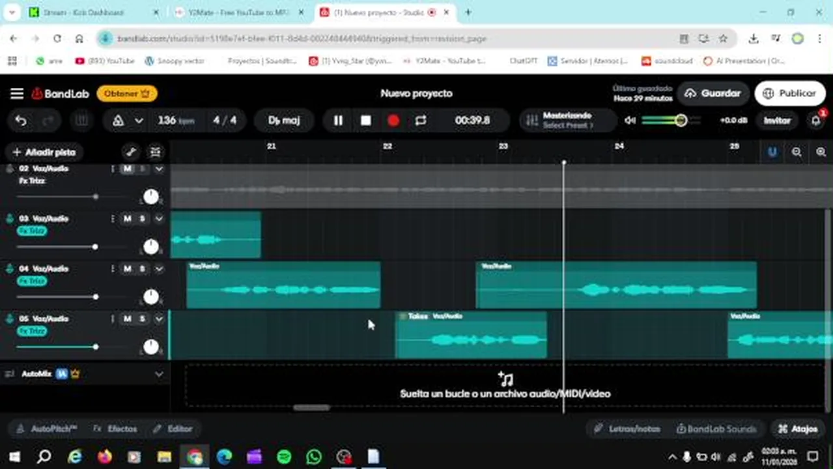This screenshot has height=469, width=833.
Task: Change the 4 / 4 time signature
Action: coord(225,121)
